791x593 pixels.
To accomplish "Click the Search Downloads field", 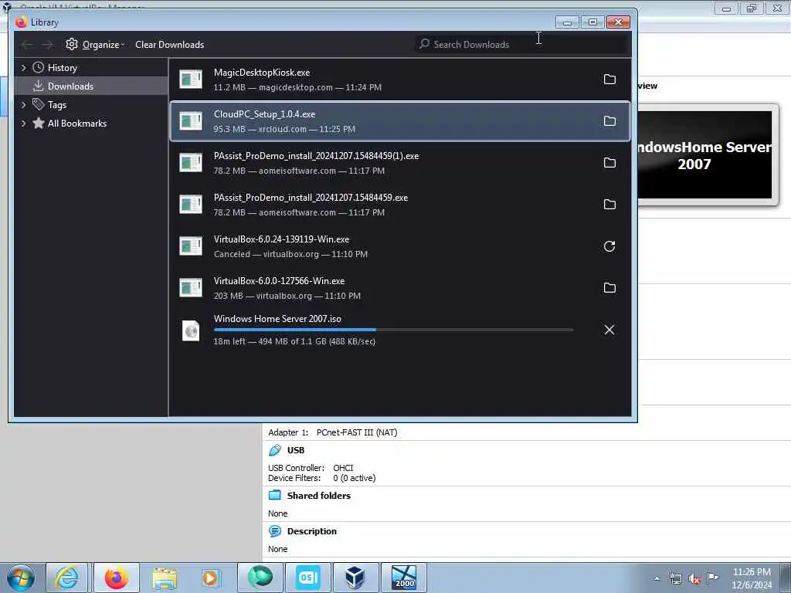I will click(x=521, y=44).
